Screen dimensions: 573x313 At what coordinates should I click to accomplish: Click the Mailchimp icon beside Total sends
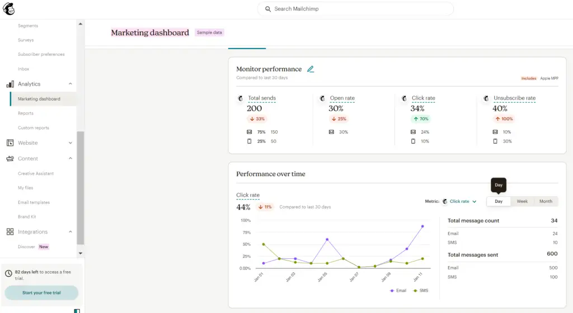point(241,98)
